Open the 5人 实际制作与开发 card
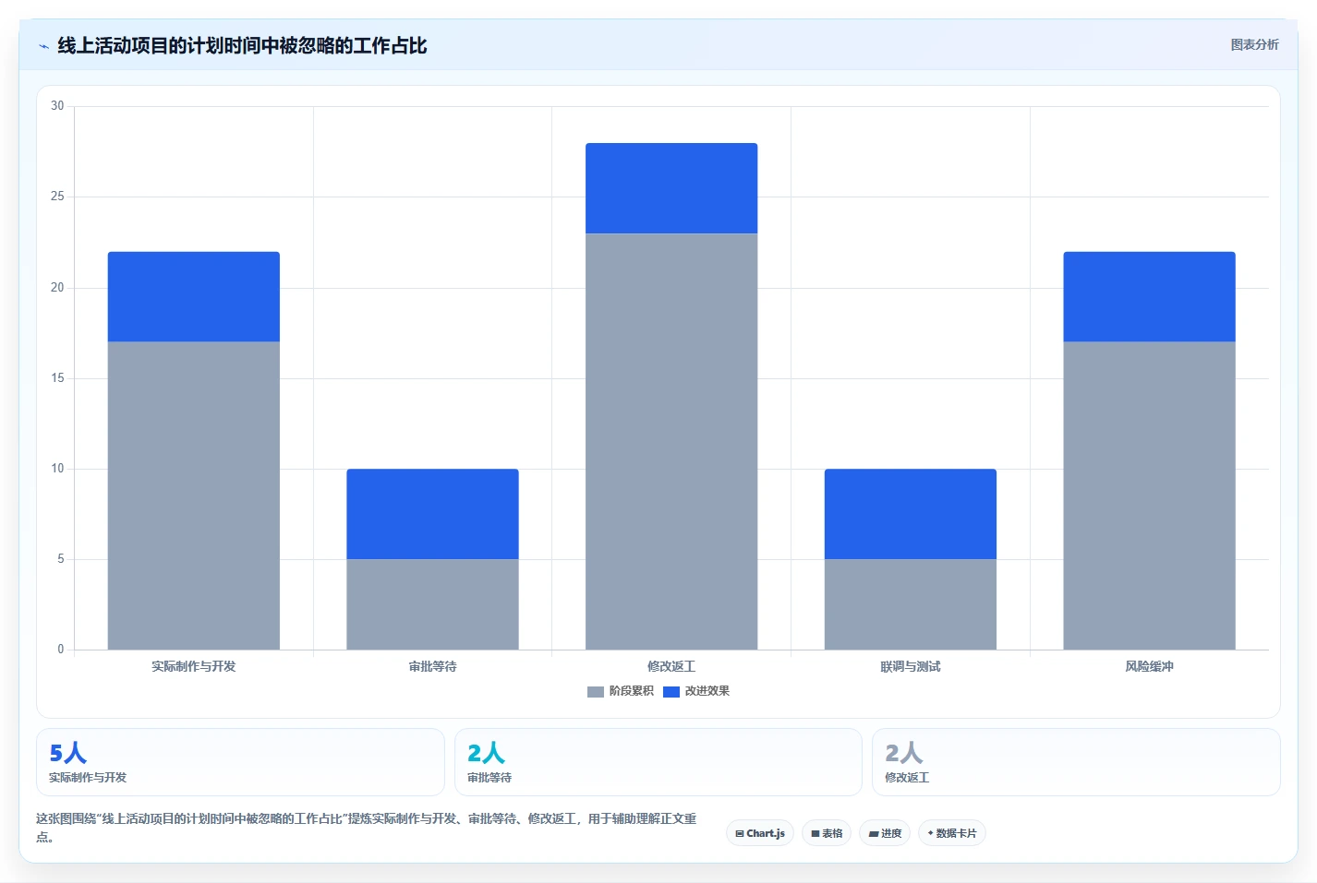 pos(240,762)
